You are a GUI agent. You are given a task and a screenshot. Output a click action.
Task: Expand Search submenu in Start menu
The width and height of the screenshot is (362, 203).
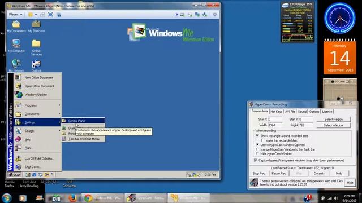point(37,131)
